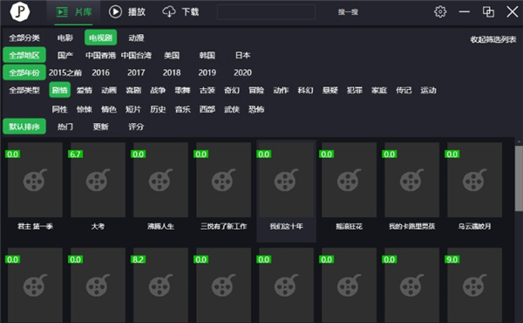Sort results by 热门
The width and height of the screenshot is (523, 323).
65,127
